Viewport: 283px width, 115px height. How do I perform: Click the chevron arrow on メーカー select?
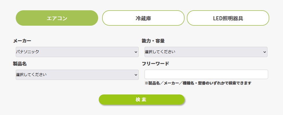coord(136,52)
